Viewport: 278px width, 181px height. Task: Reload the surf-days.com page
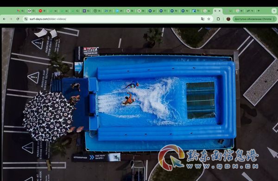(x=18, y=19)
